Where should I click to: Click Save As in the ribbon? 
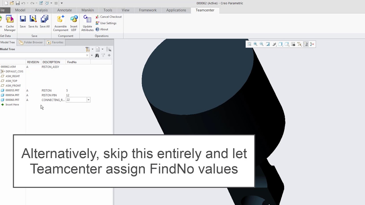[33, 22]
